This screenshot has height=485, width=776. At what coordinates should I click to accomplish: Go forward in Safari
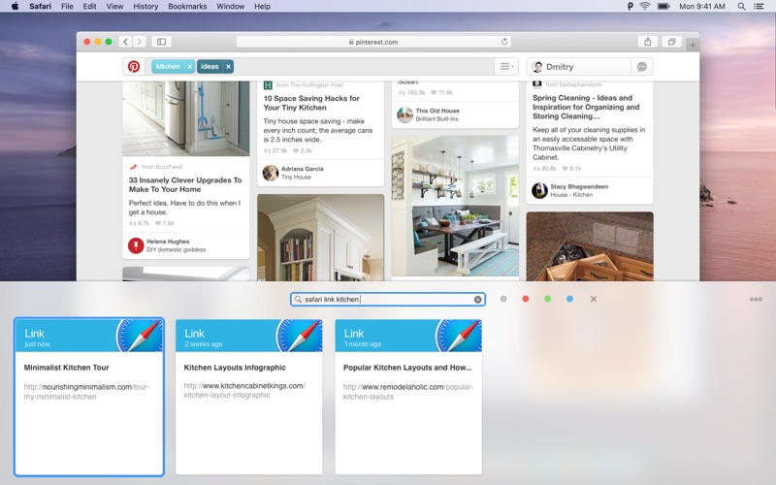(x=140, y=42)
